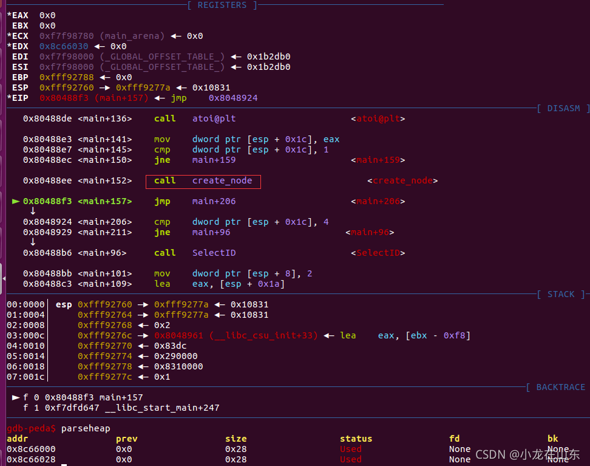Click the DISASM section header

coord(563,109)
